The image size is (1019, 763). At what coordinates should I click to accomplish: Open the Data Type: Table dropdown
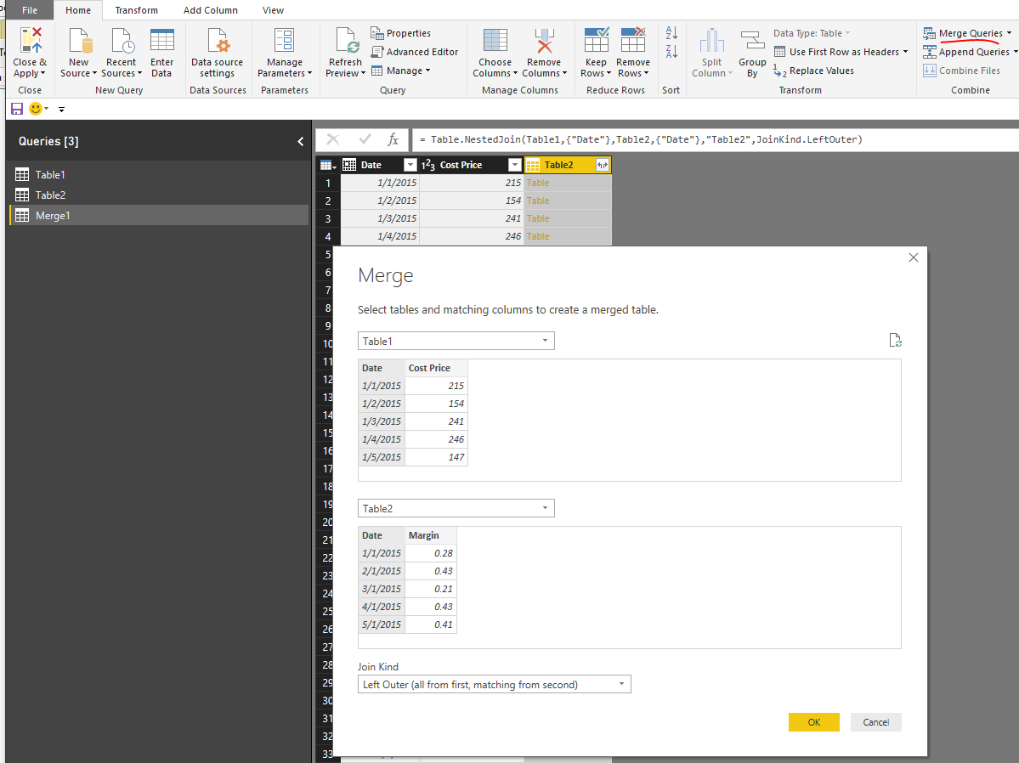pos(812,33)
